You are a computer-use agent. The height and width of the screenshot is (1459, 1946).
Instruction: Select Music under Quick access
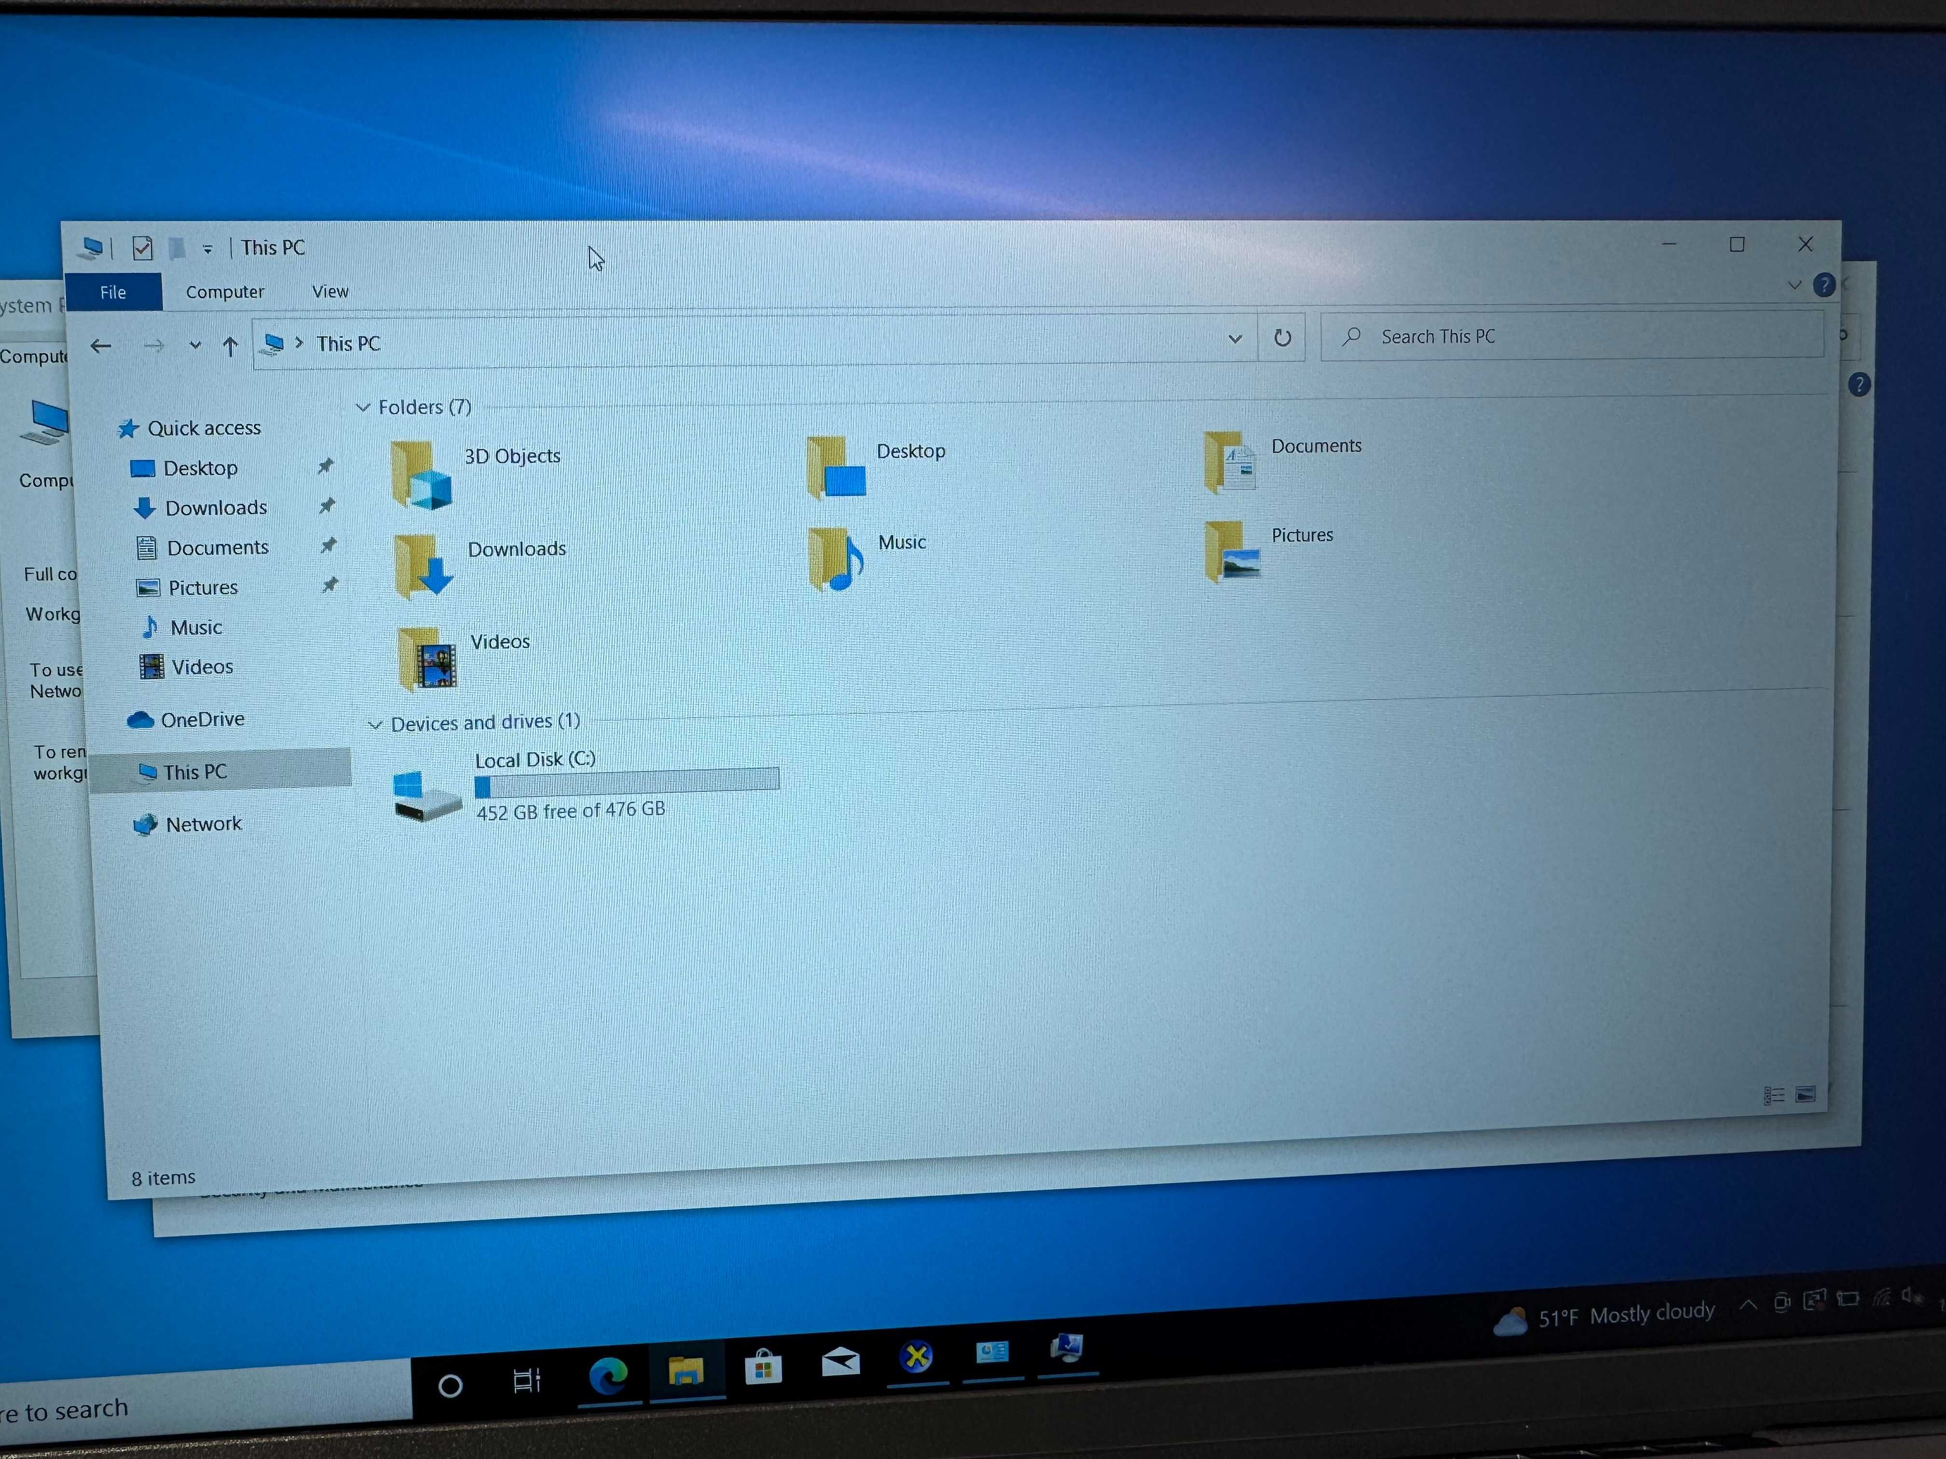point(195,627)
